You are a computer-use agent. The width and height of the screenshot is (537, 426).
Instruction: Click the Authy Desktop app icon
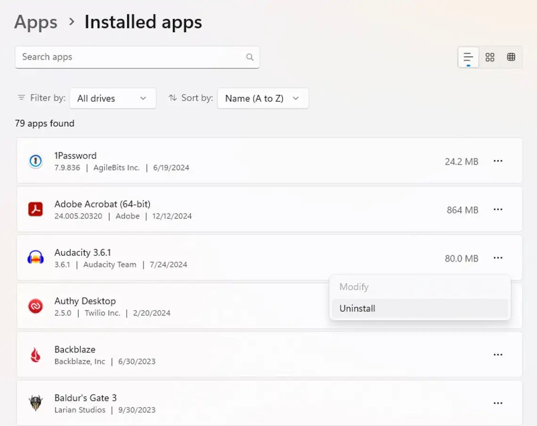pos(35,306)
